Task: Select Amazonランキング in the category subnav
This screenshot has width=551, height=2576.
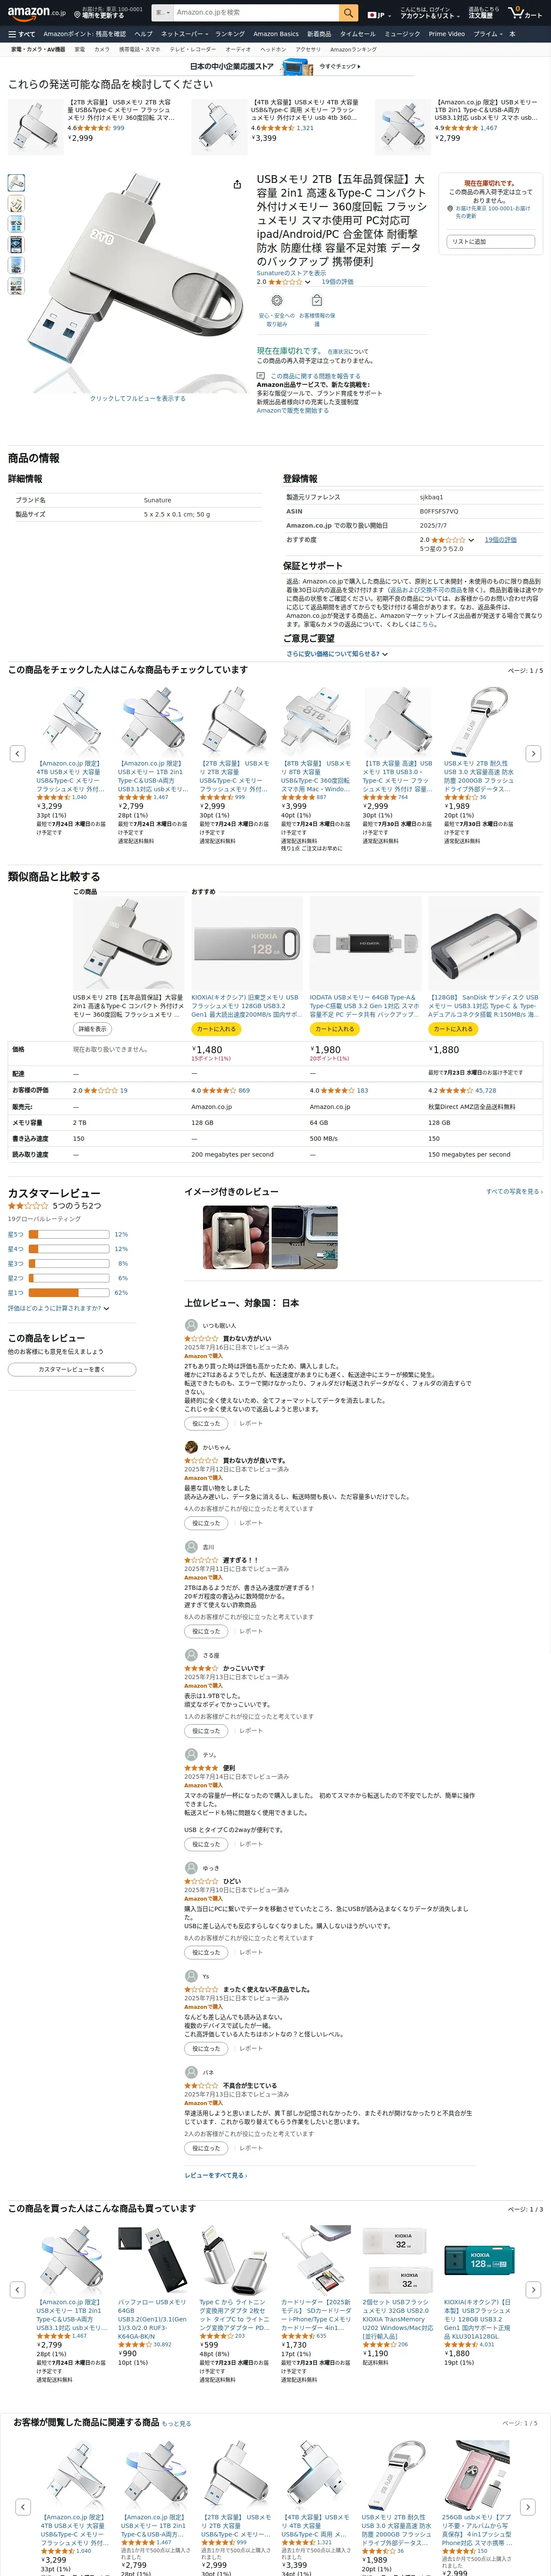Action: click(354, 49)
